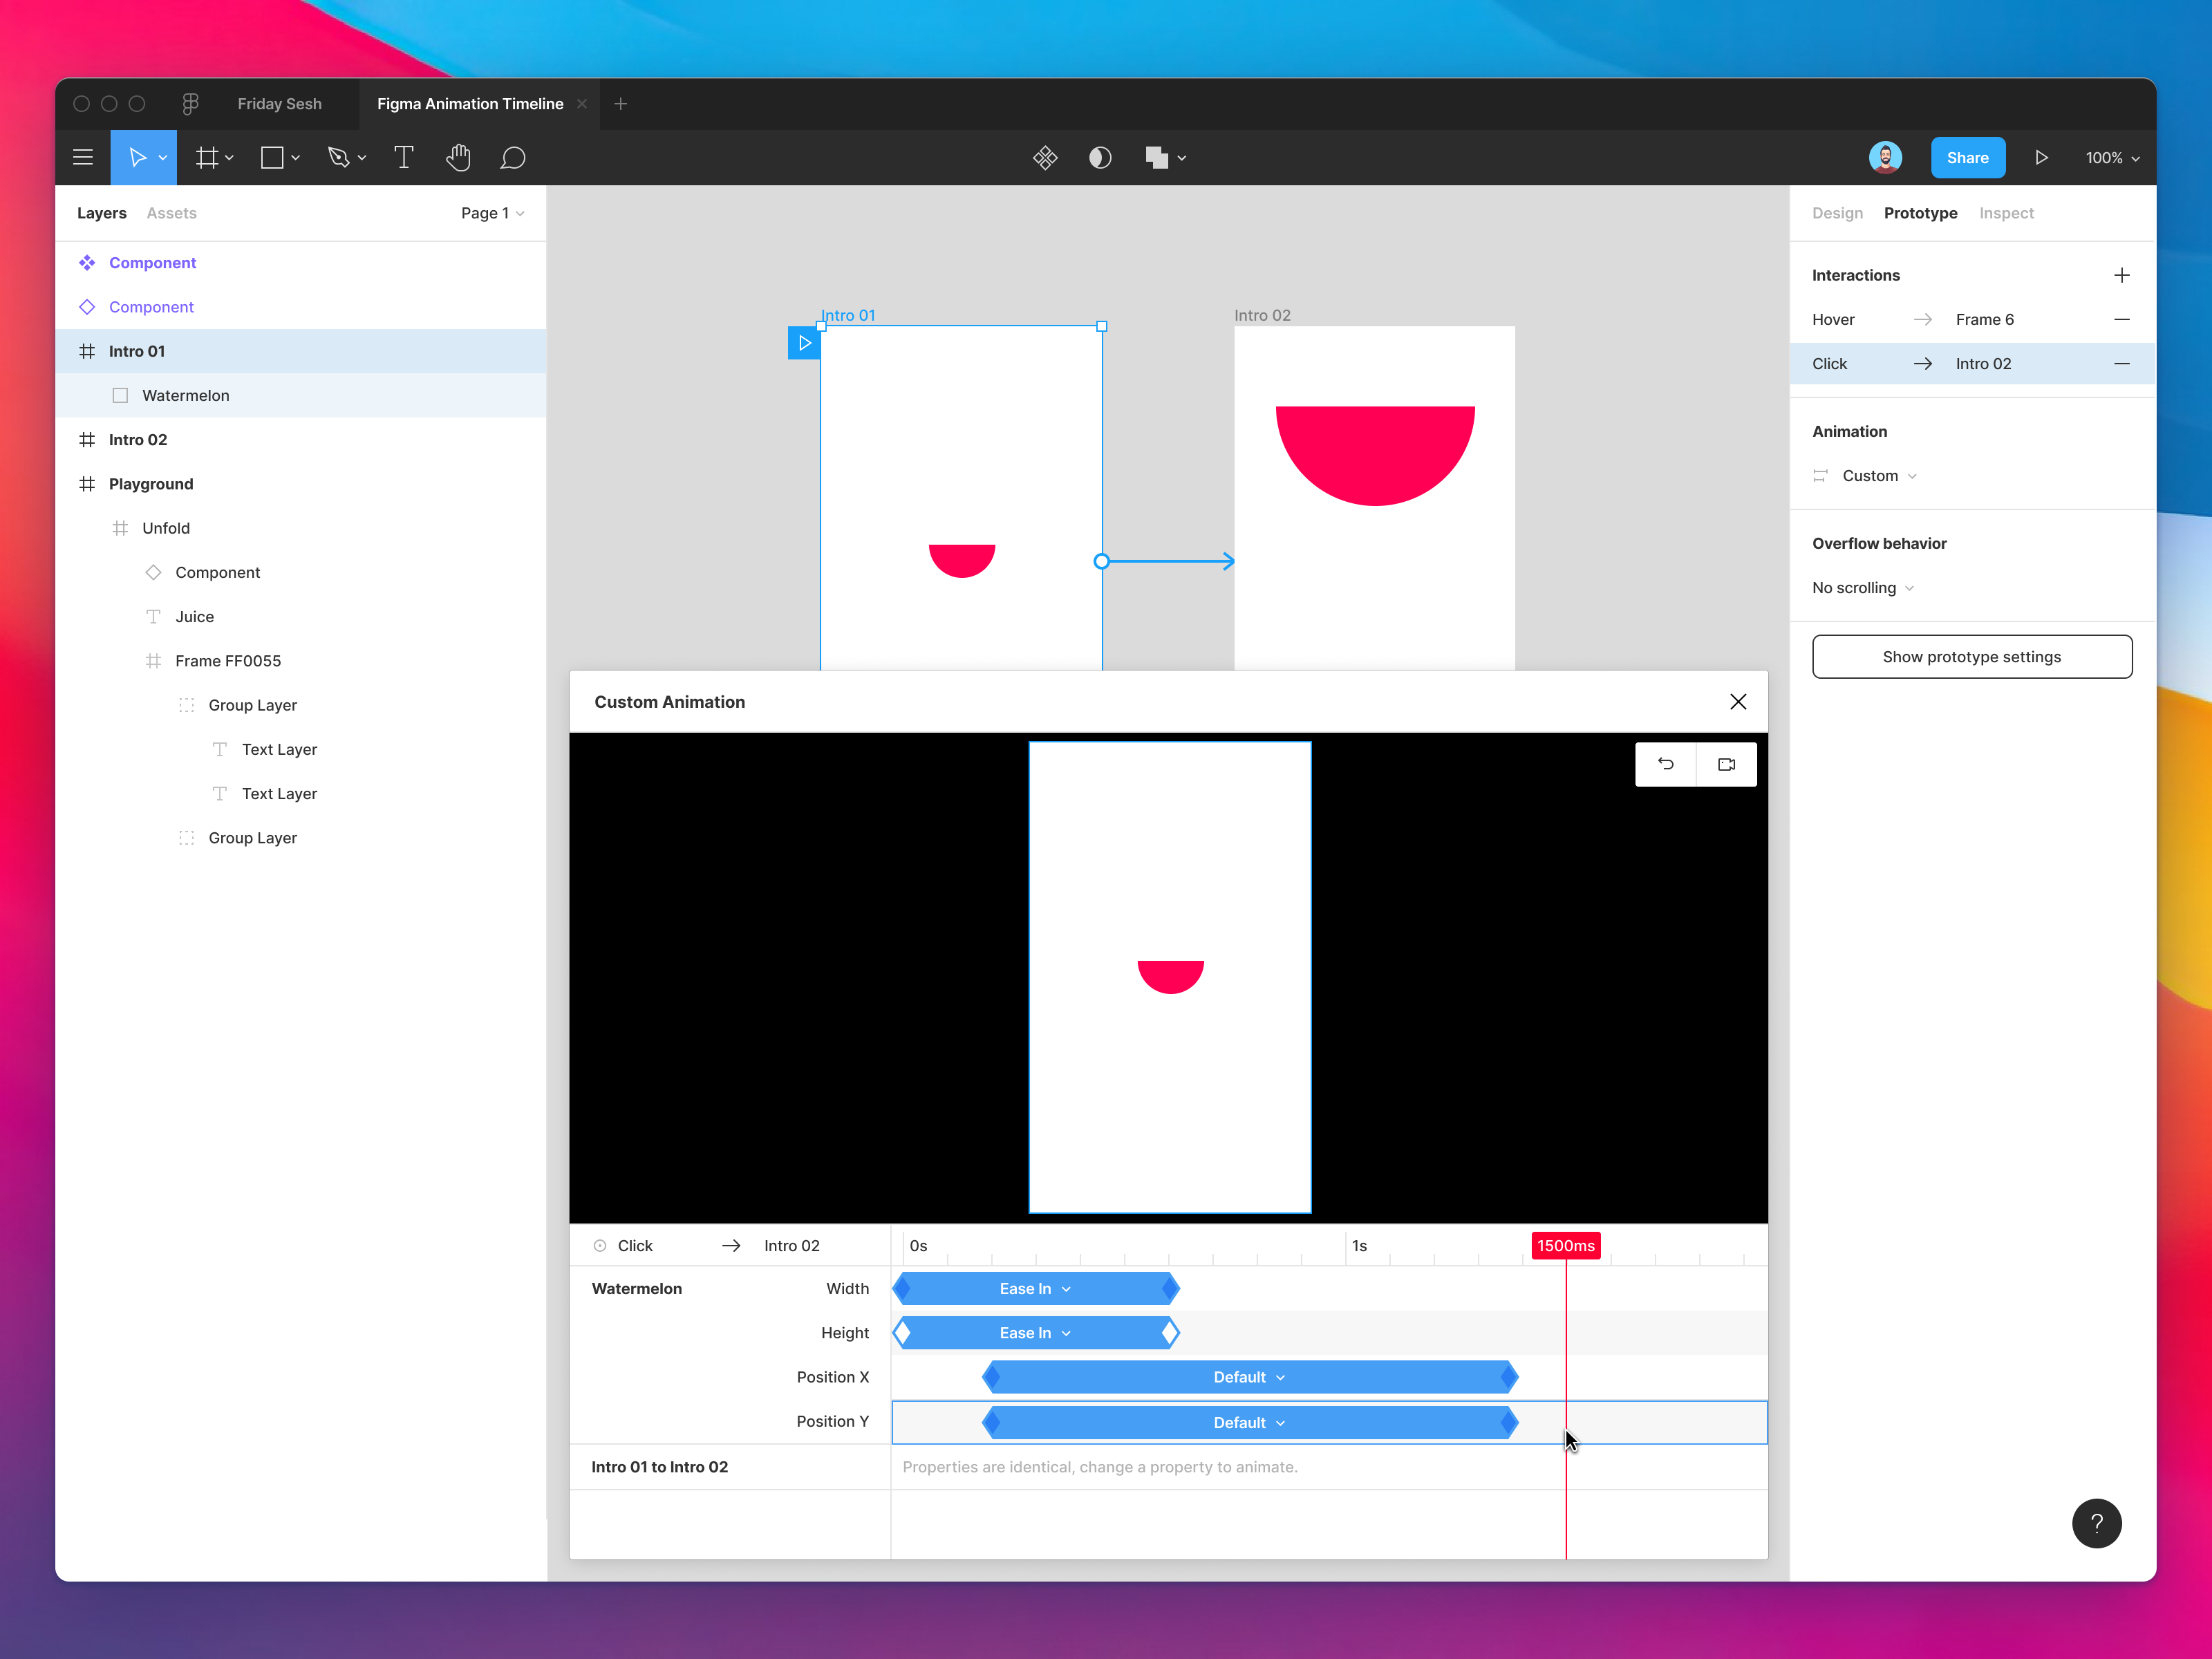Viewport: 2212px width, 1659px height.
Task: Click the Share button
Action: click(1968, 157)
